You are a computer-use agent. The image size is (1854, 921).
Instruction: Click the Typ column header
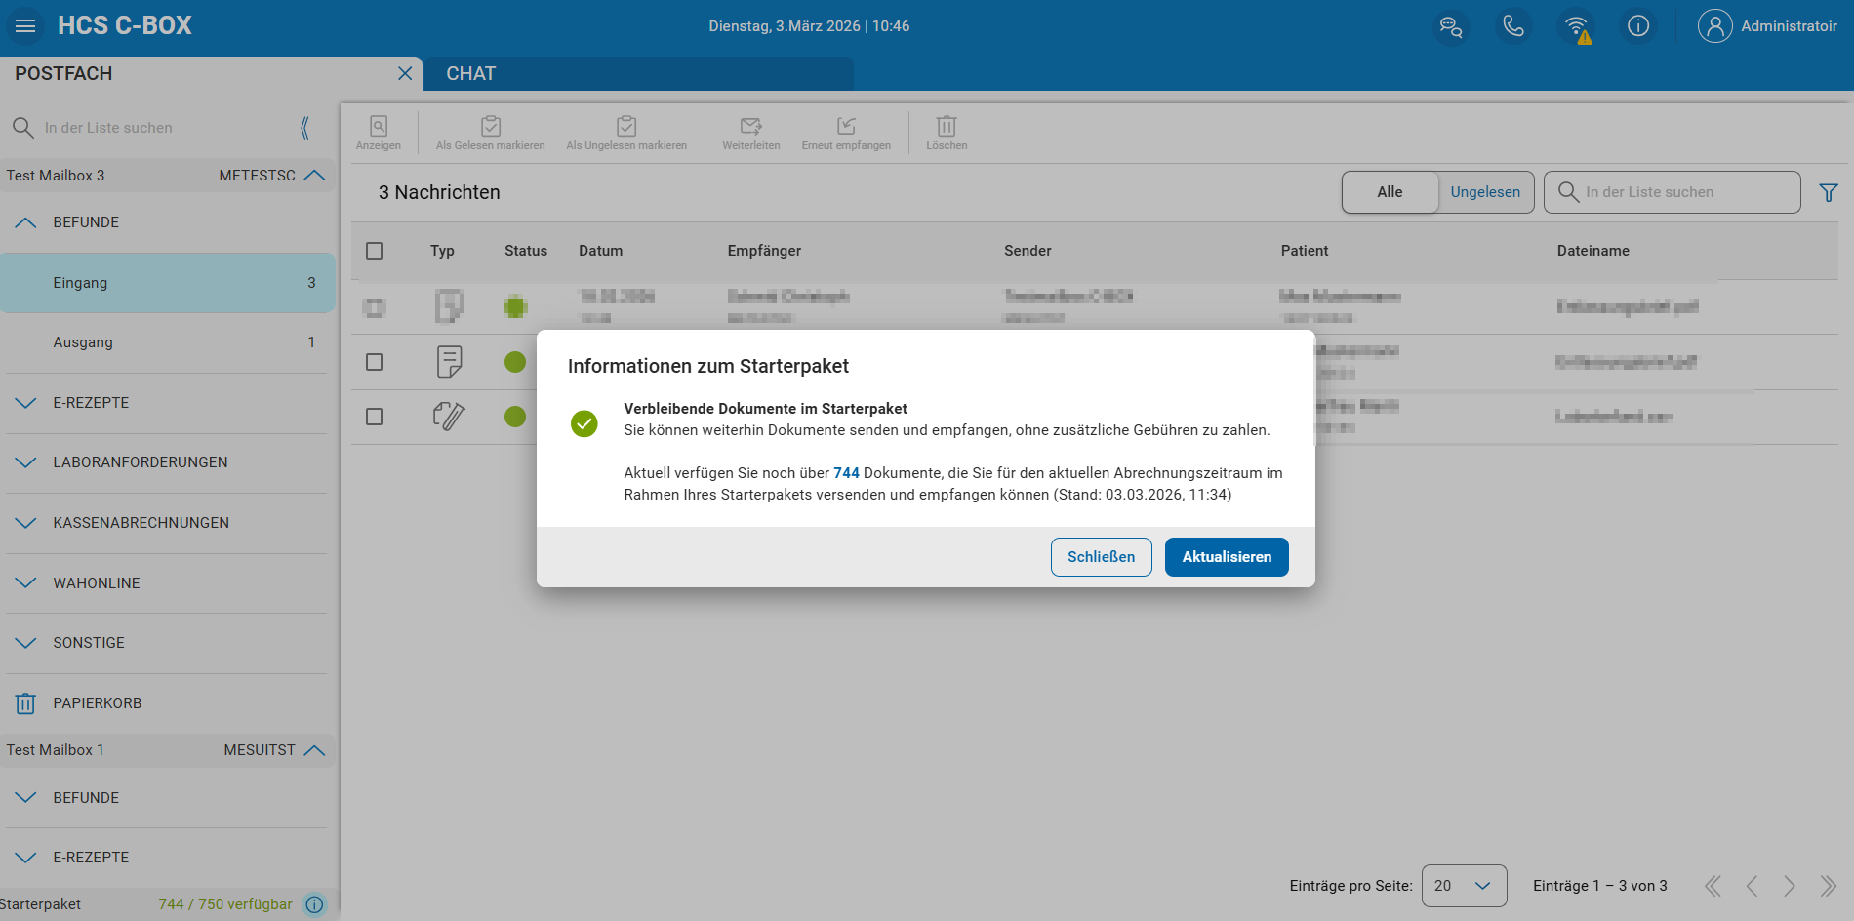pos(442,251)
